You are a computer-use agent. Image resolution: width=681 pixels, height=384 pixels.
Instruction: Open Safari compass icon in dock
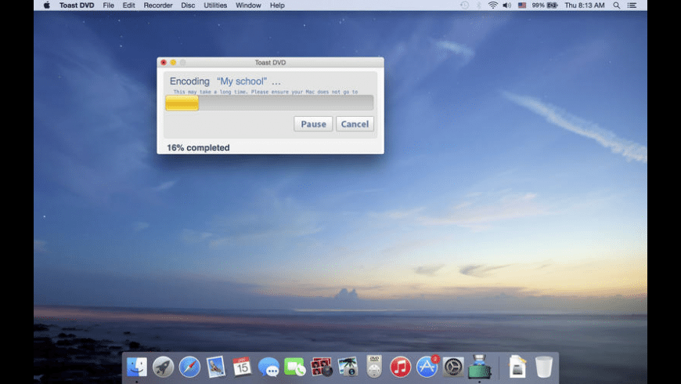(189, 367)
